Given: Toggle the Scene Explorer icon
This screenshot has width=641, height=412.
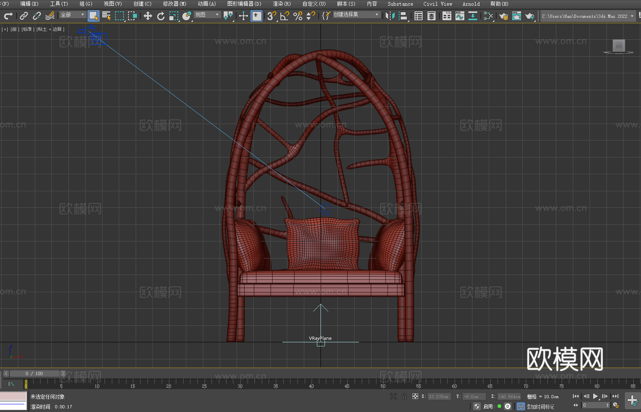Looking at the screenshot, I should 419,16.
